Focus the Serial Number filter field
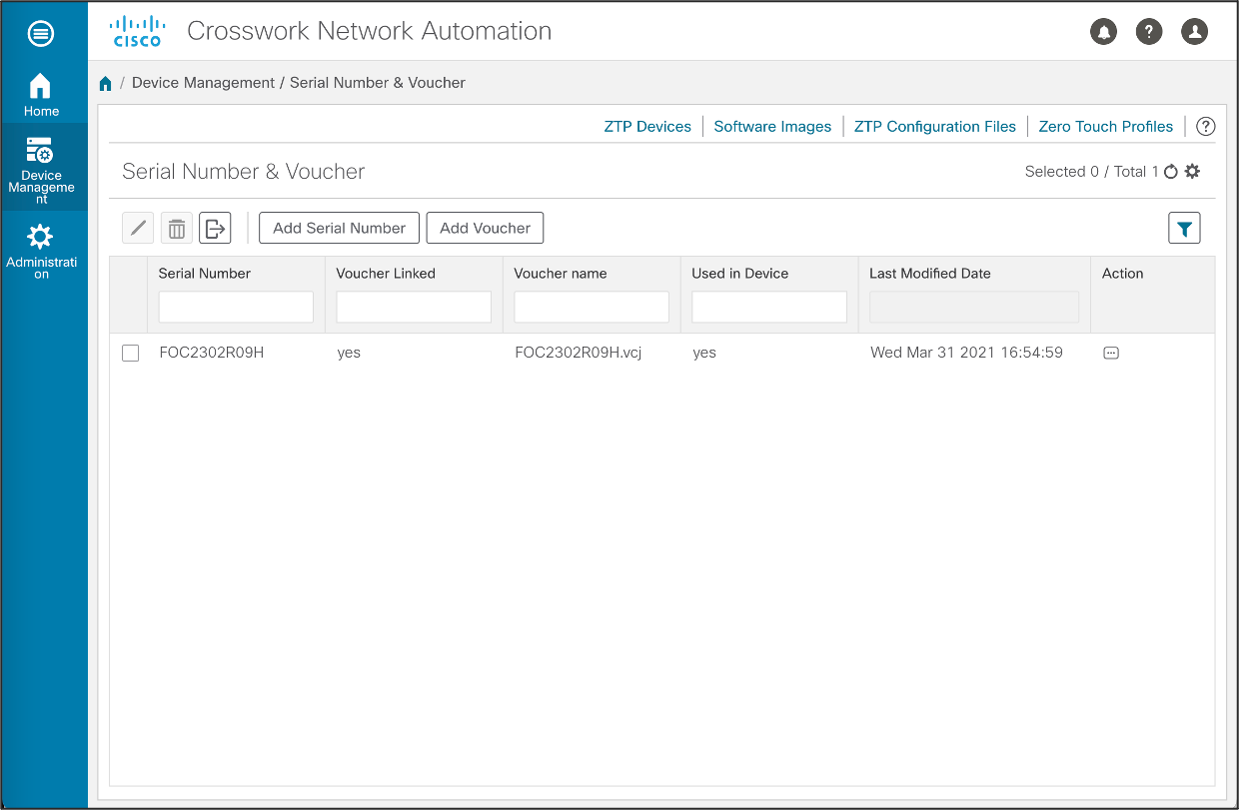 pyautogui.click(x=236, y=307)
